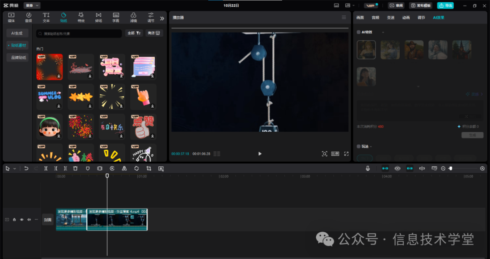The width and height of the screenshot is (490, 259).
Task: Click the 生成 generate button
Action: pos(472,135)
